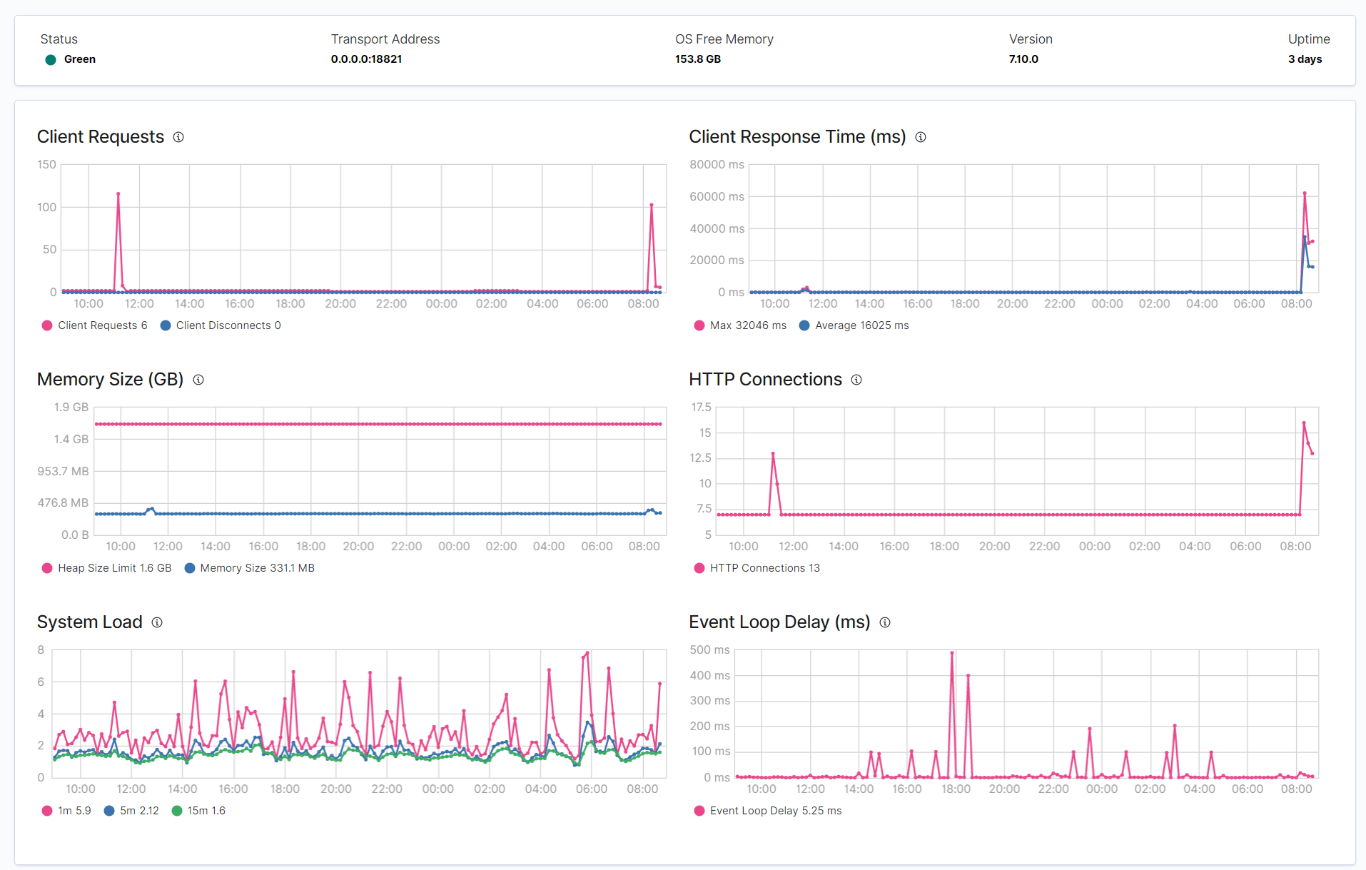Toggle Memory Size 331.1 MB legend entry
Viewport: 1366px width, 870px height.
250,568
